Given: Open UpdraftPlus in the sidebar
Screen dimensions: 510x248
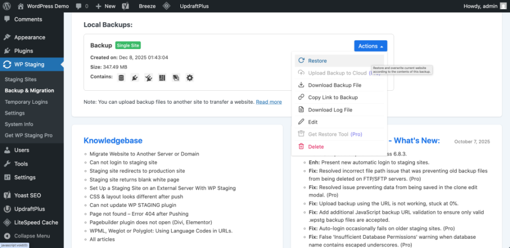Looking at the screenshot, I should (32, 209).
